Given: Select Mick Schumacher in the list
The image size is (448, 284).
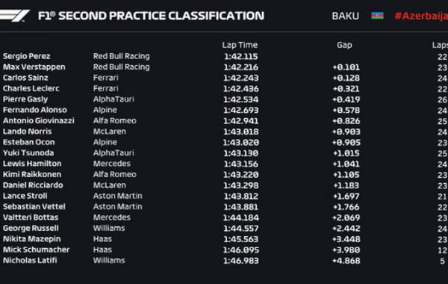Looking at the screenshot, I should 36,250.
